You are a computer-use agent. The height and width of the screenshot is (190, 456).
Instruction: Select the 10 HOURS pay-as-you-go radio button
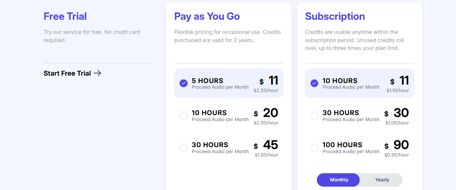click(184, 115)
